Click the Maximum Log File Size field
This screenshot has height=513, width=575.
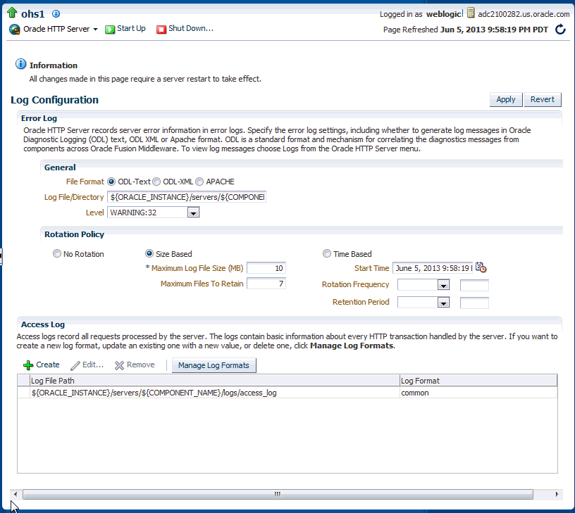[266, 268]
